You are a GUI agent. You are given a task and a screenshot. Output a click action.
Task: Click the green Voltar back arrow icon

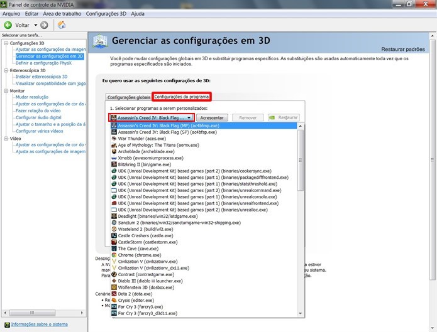(8, 25)
